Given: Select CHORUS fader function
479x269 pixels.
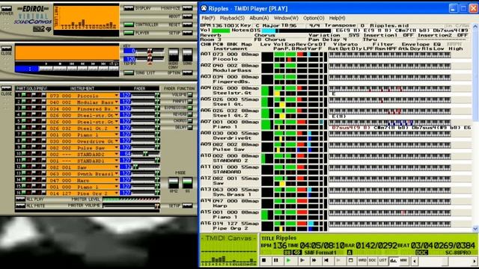Looking at the screenshot, I should [x=190, y=121].
